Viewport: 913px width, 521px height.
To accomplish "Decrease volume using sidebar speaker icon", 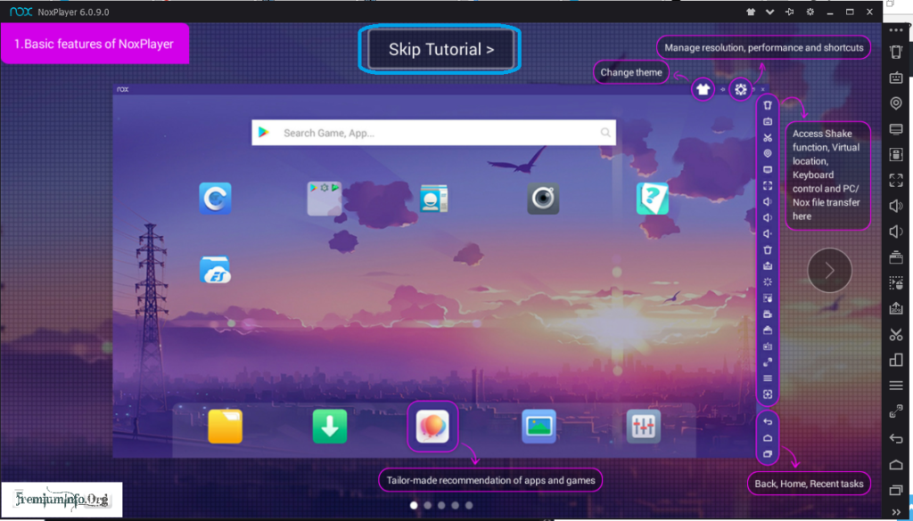I will coord(895,232).
